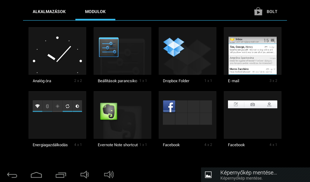Screen dimensions: 310x182
Task: Pick the E-mail inbox widget preview
Action: [252, 56]
